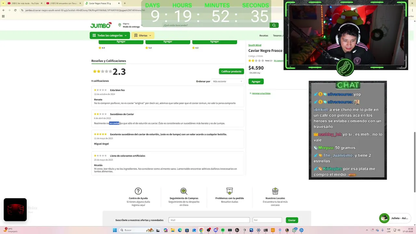Open Microsoft Store from taskbar
Screen dimensions: 416x234
click(187, 230)
